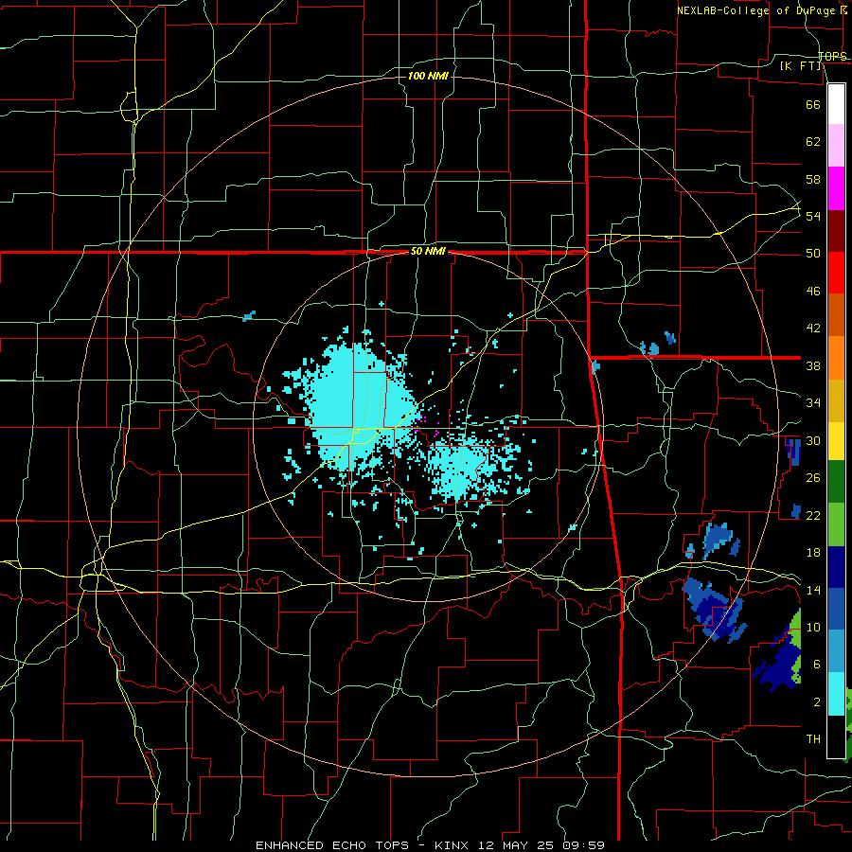Click the light pink legend swatch
Screen dimensions: 852x852
pyautogui.click(x=836, y=146)
